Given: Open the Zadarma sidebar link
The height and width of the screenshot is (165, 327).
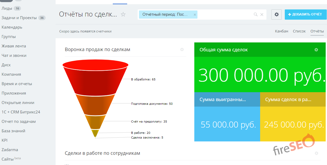Looking at the screenshot, I should click(x=10, y=150).
